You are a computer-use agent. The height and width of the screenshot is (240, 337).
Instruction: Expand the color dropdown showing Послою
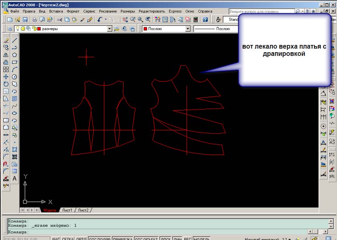pyautogui.click(x=188, y=28)
